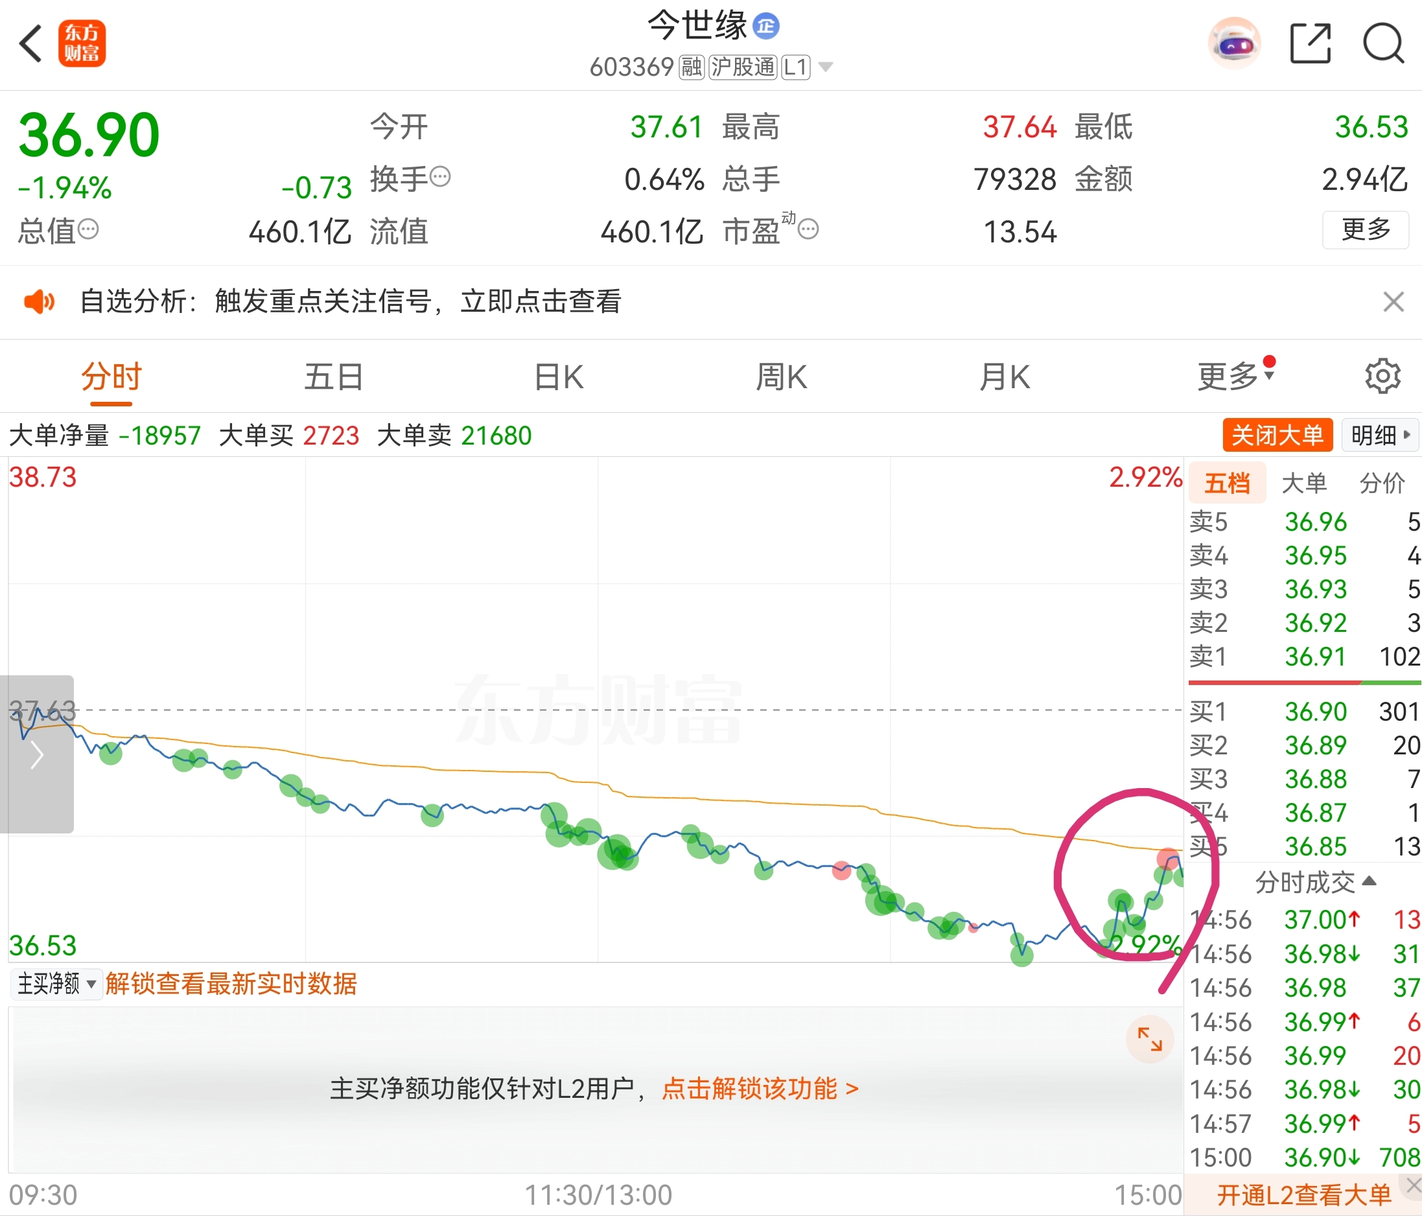Screen dimensions: 1422x1221
Task: Tap the orange speaker announcement icon
Action: click(x=39, y=301)
